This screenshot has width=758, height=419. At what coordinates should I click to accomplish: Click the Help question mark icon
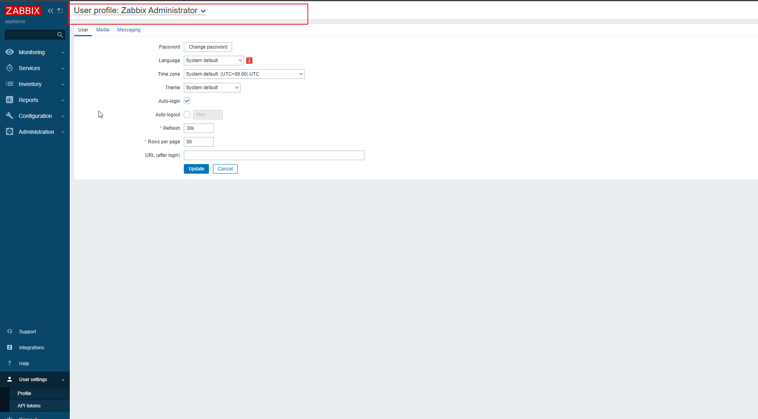point(10,363)
